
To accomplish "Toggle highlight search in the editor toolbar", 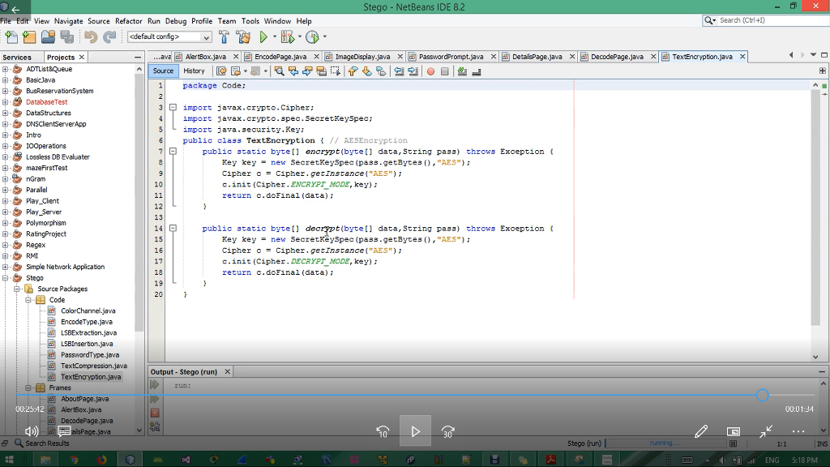I will pos(322,71).
